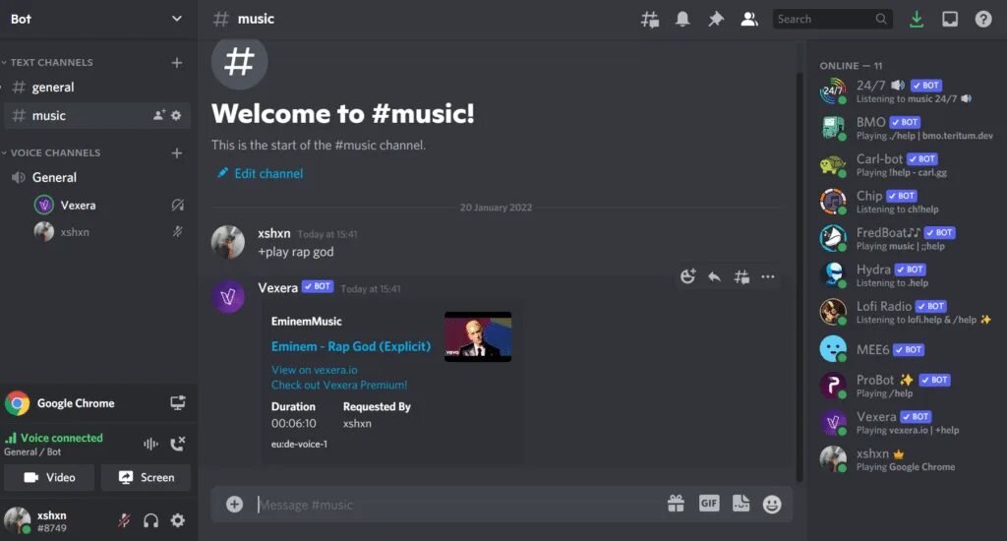Open the emoji picker
Viewport: 1007px width, 541px height.
[x=772, y=505]
